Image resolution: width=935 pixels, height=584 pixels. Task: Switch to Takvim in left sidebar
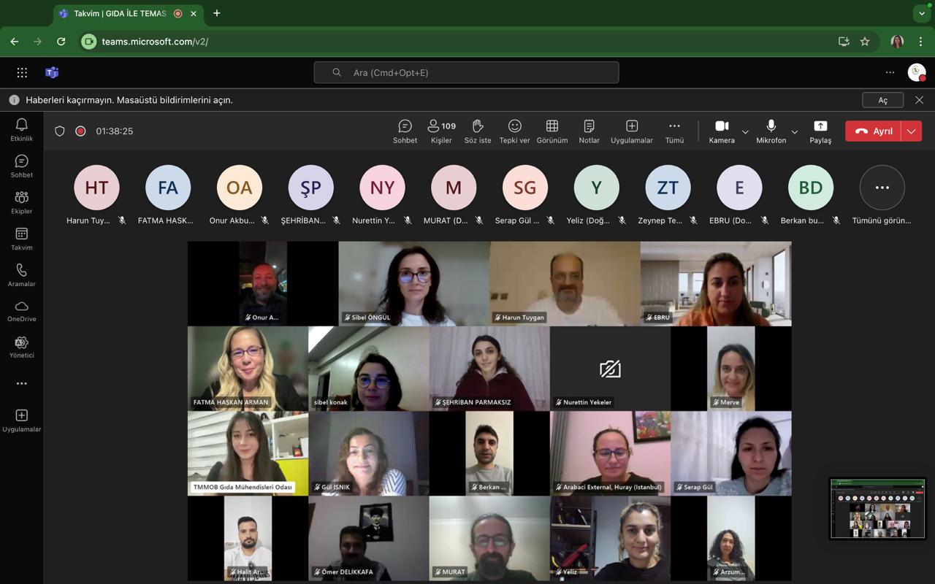pos(22,239)
